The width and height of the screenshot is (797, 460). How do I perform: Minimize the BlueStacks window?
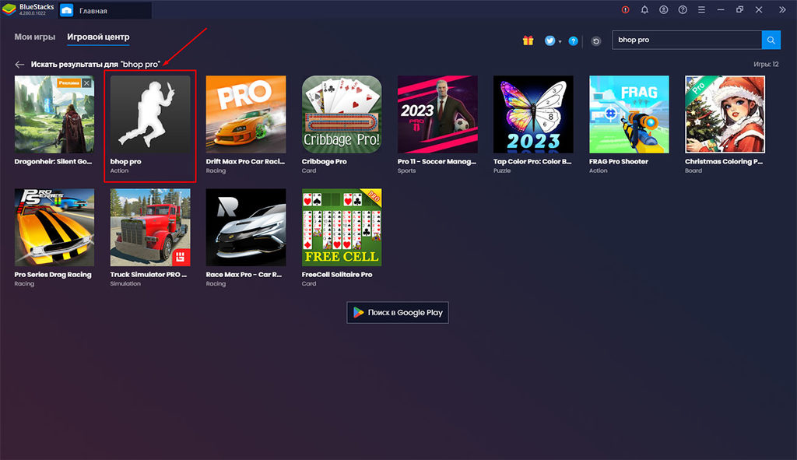721,9
